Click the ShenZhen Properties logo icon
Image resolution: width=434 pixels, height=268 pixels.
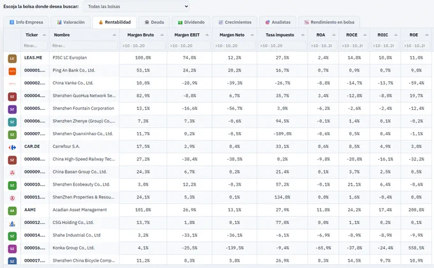[12, 198]
